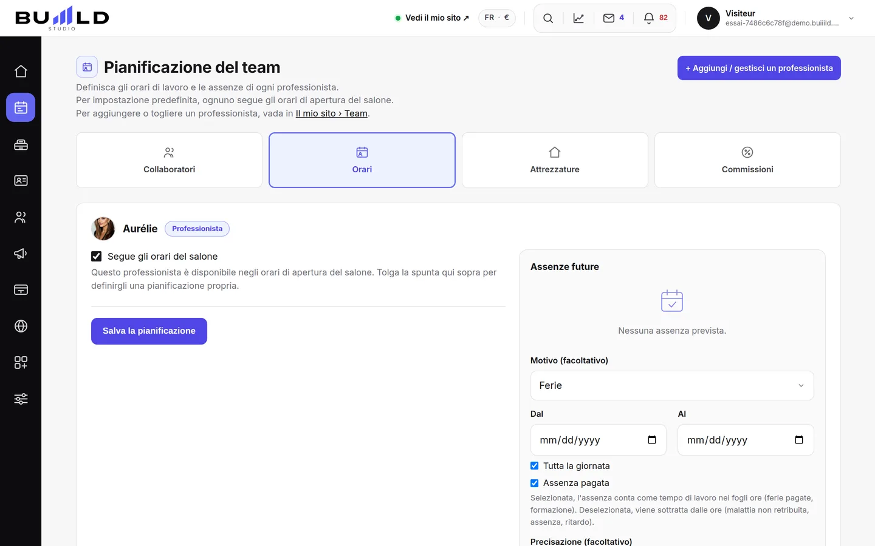Switch to the Attrezzature tab
Viewport: 875px width, 546px height.
click(555, 160)
